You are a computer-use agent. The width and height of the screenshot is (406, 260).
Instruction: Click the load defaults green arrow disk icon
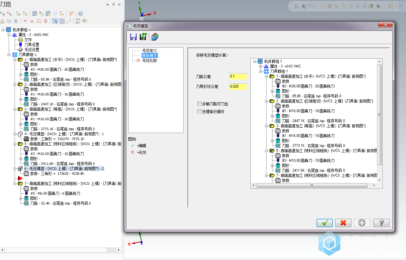(x=143, y=37)
